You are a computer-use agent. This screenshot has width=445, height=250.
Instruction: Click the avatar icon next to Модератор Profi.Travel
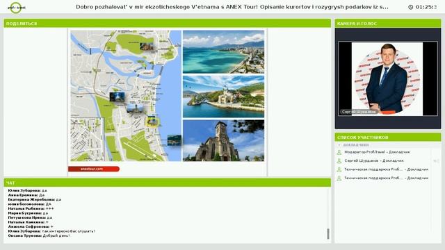(x=339, y=152)
